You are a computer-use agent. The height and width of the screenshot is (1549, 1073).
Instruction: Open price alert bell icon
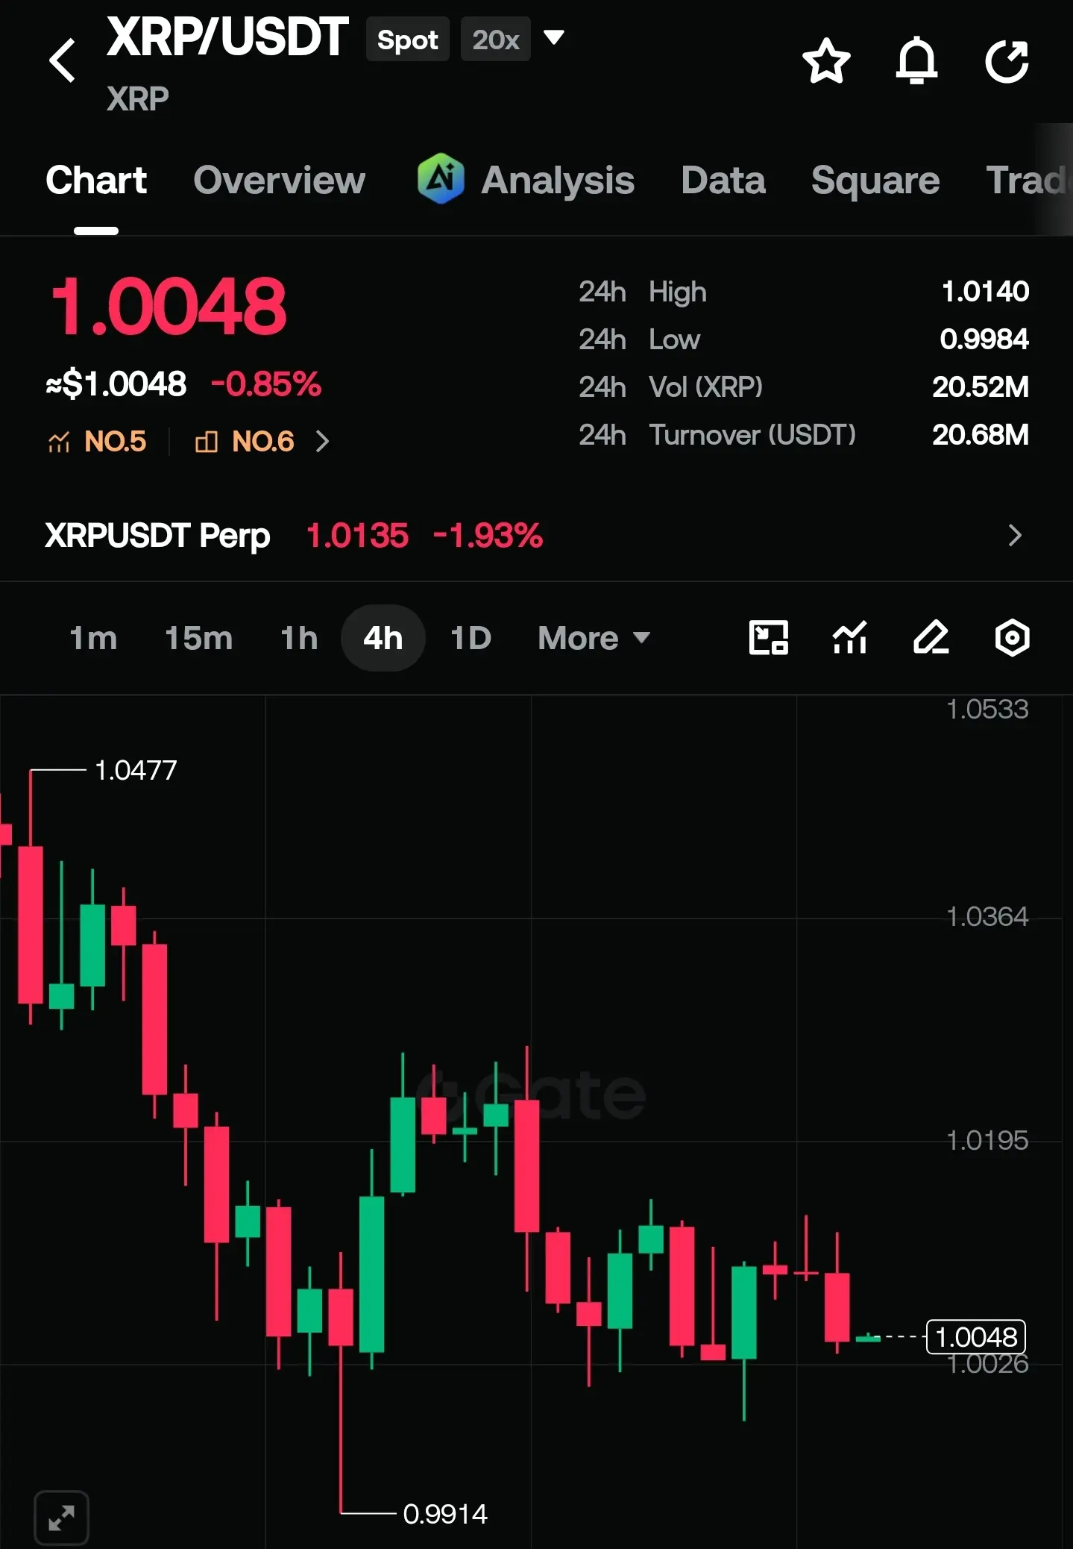pos(916,60)
